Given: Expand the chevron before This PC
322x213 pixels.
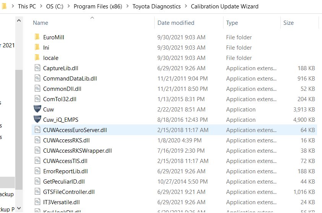Looking at the screenshot, I should coord(13,6).
